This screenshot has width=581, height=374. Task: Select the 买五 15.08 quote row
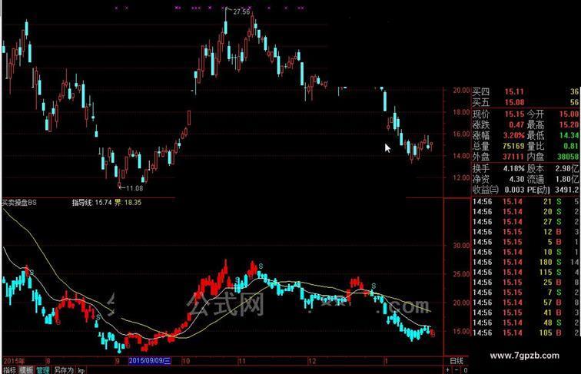[526, 102]
